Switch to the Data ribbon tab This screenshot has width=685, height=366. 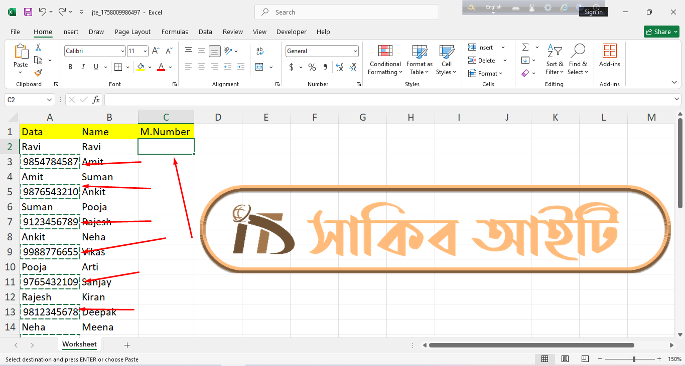pos(205,32)
